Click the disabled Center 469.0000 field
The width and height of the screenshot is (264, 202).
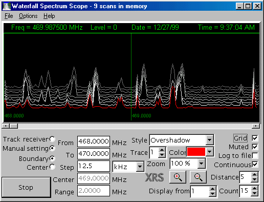tap(94, 178)
